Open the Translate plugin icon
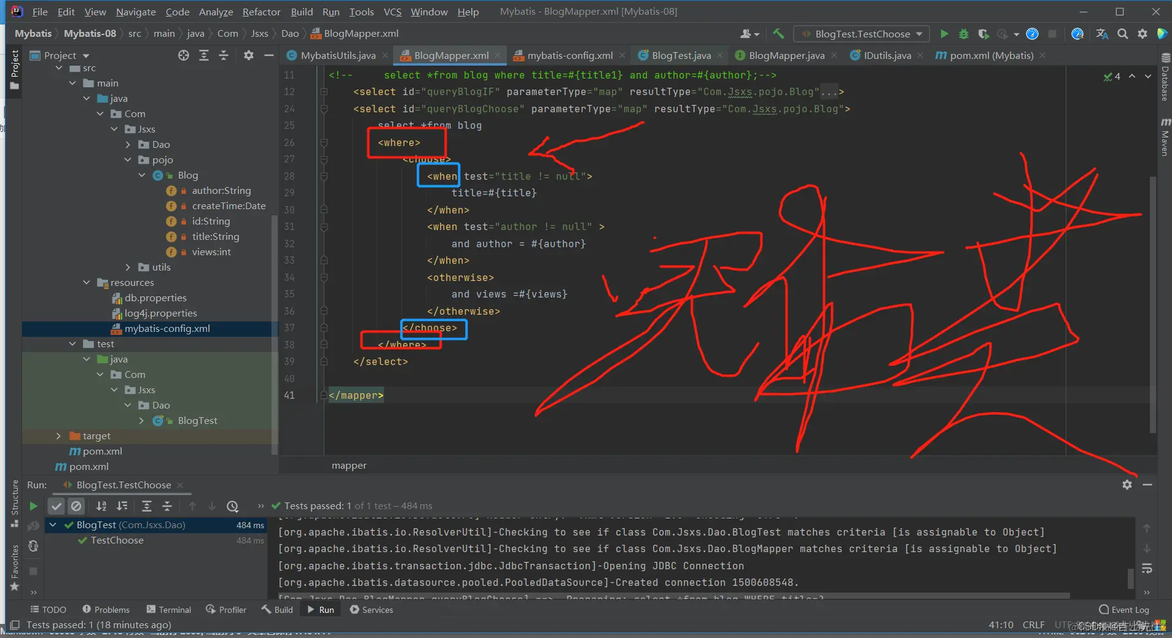This screenshot has height=638, width=1172. coord(1103,34)
